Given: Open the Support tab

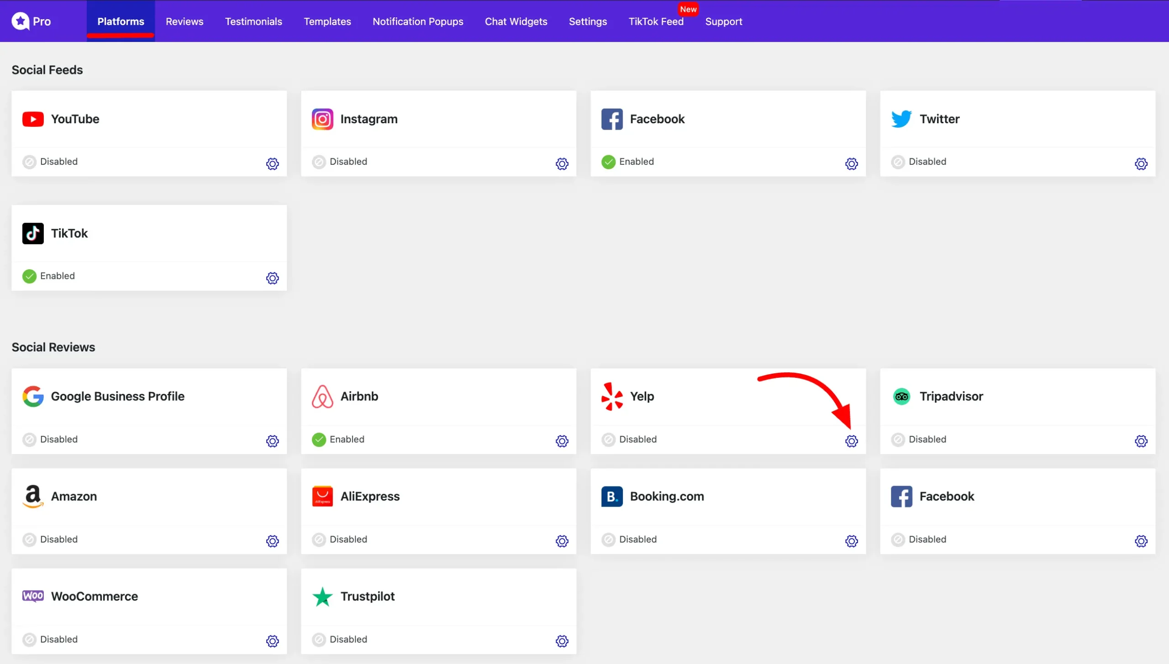Looking at the screenshot, I should click(x=723, y=21).
